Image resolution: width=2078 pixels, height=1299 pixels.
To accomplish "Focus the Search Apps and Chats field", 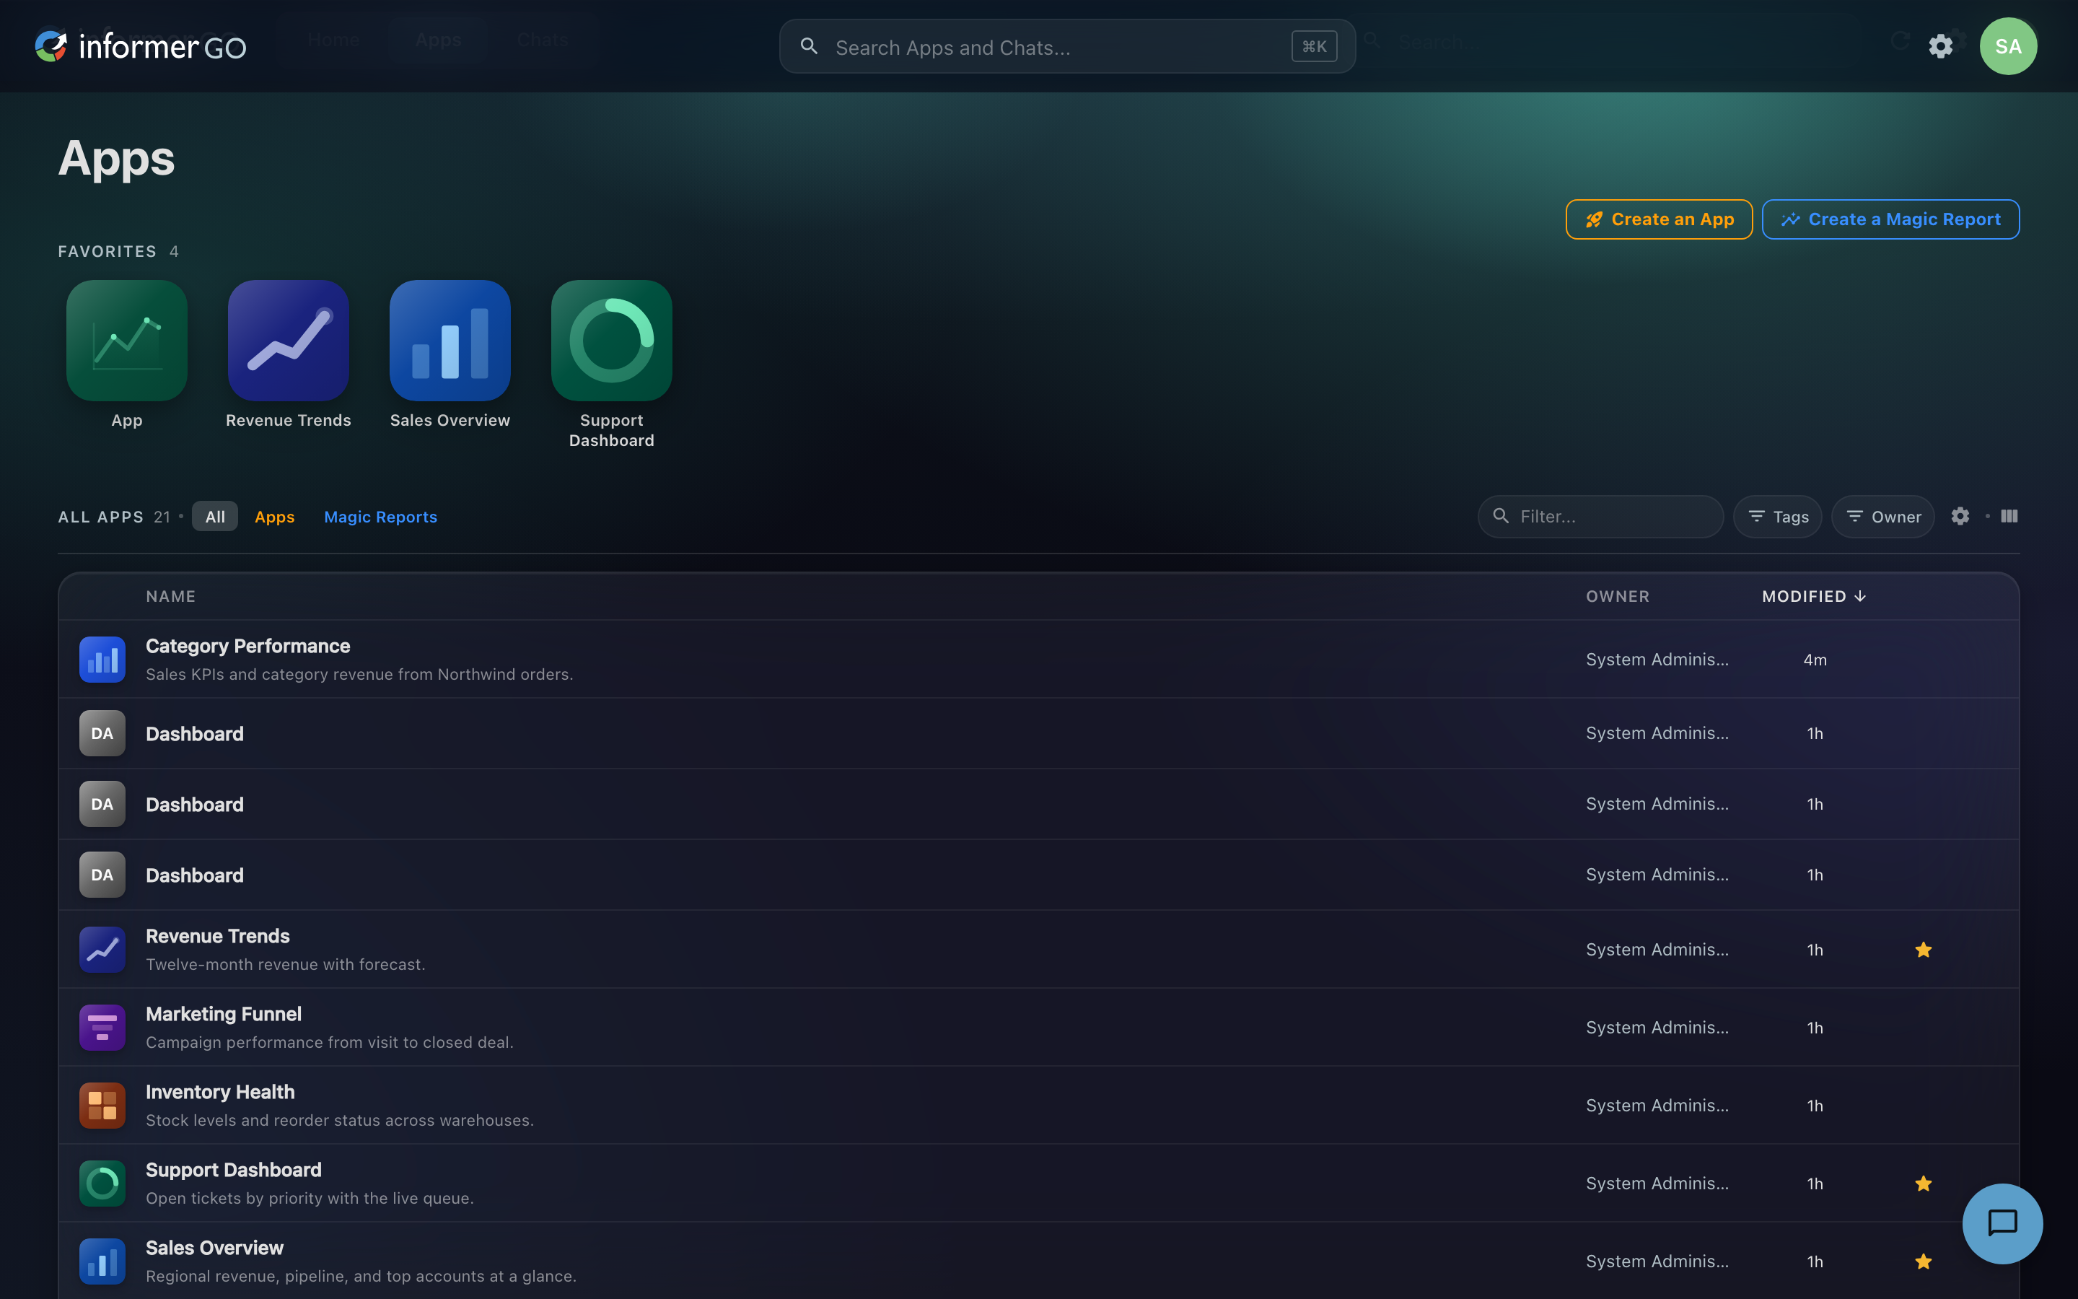I will [x=1067, y=46].
